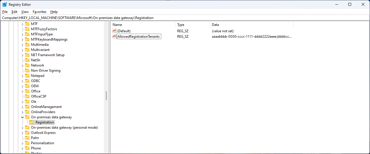Screen dimensions: 370x154
Task: Open the Help menu
Action: (x=54, y=12)
